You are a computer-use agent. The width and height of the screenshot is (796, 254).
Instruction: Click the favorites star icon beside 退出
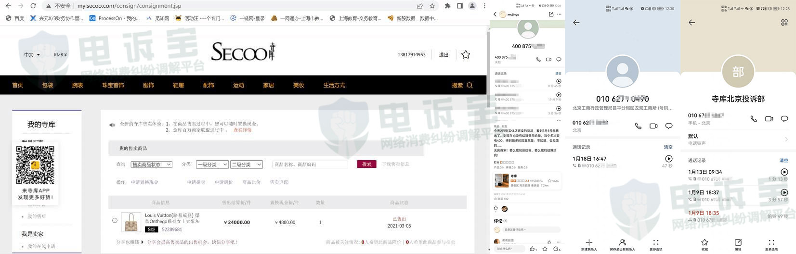[466, 55]
